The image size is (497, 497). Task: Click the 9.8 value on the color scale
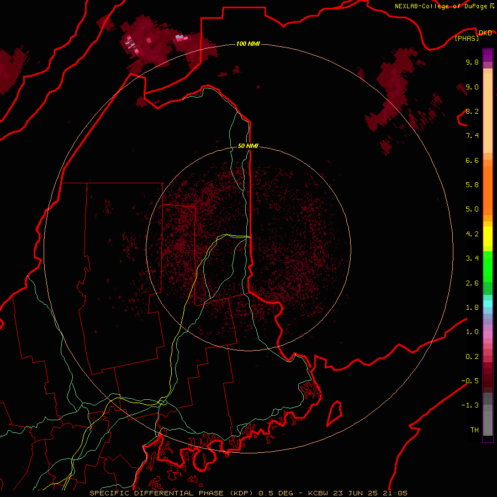pyautogui.click(x=472, y=62)
